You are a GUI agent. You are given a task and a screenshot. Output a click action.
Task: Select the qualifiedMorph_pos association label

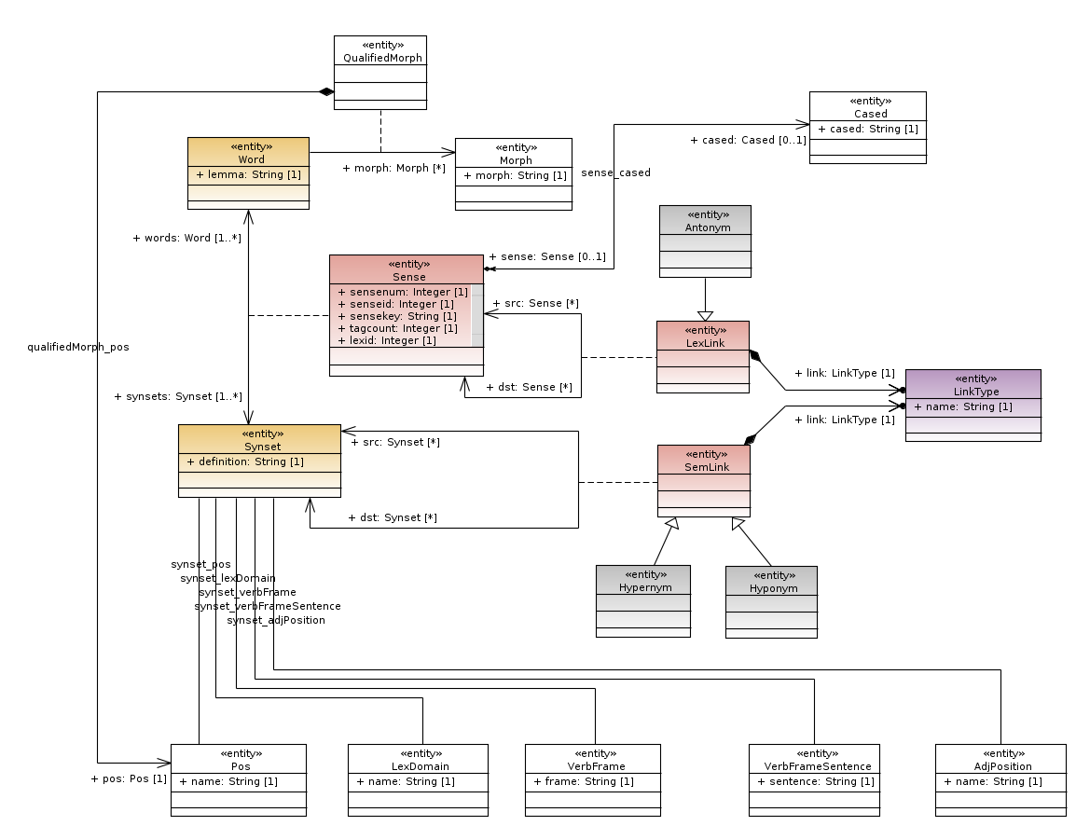pos(78,347)
